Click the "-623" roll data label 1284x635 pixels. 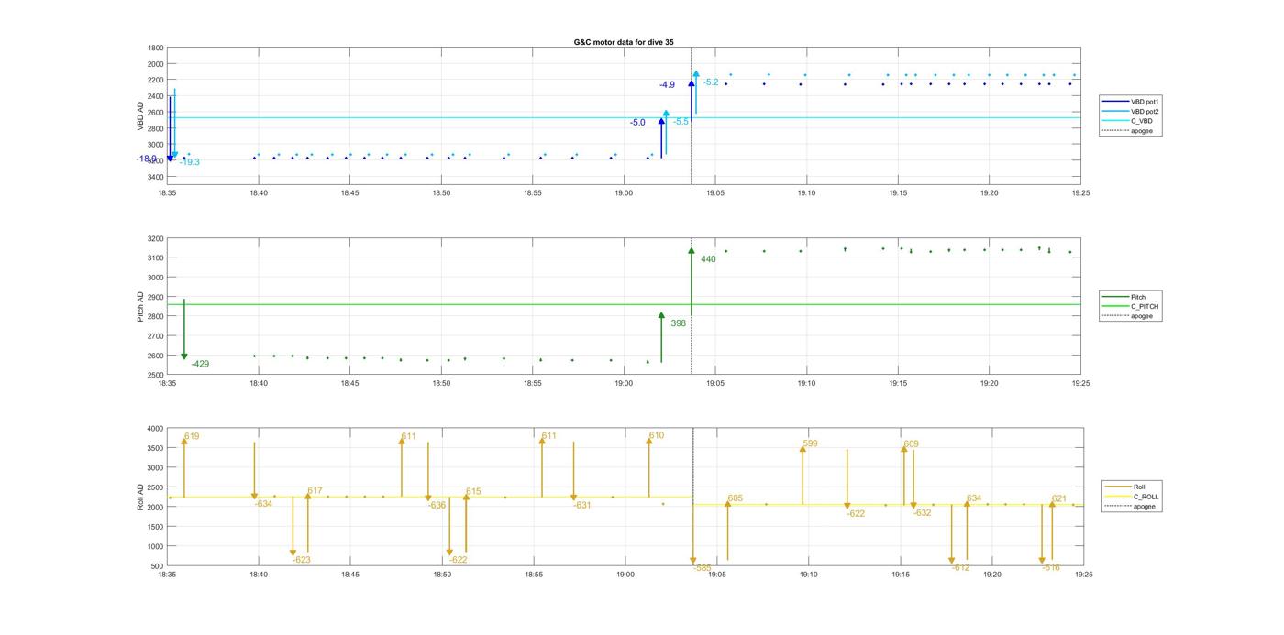(x=302, y=560)
